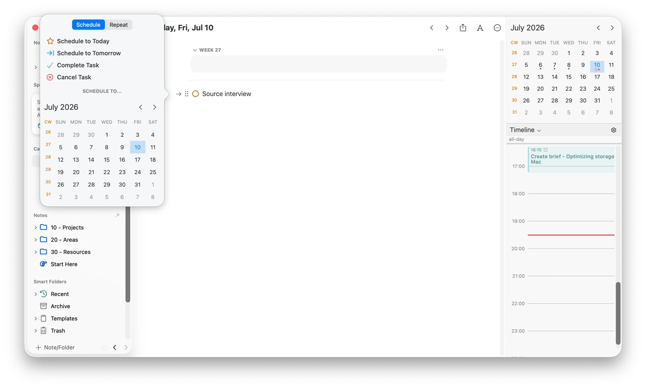Click the alarm icon on the 16:15 event
This screenshot has height=389, width=646.
pyautogui.click(x=545, y=150)
